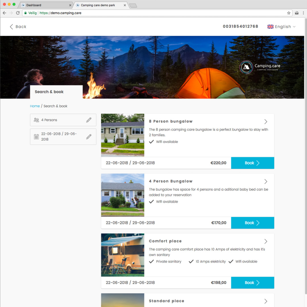
Task: Go to Home breadcrumb link
Action: [35, 106]
